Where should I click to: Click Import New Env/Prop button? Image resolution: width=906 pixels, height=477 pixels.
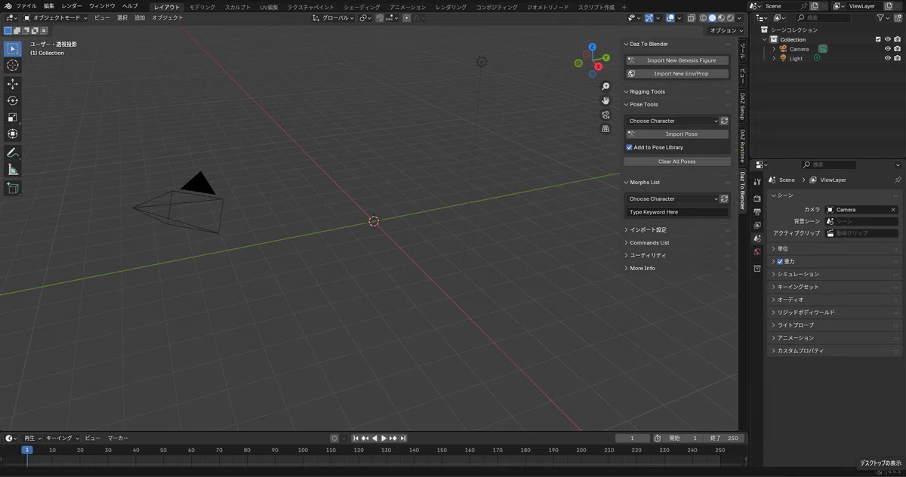677,74
